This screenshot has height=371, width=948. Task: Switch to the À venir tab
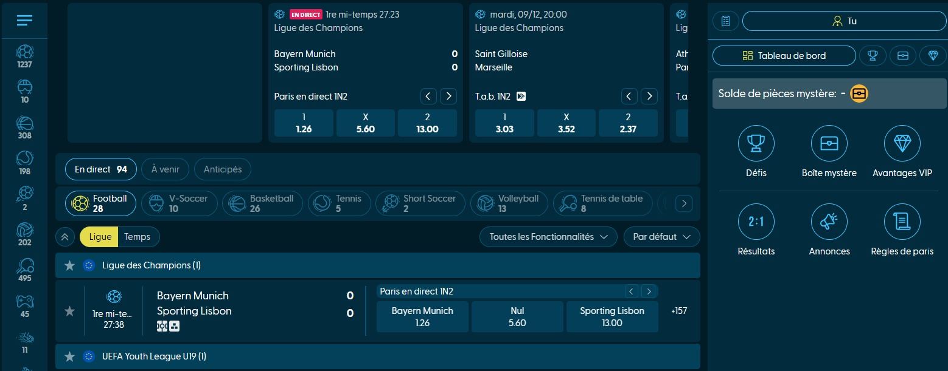[165, 169]
